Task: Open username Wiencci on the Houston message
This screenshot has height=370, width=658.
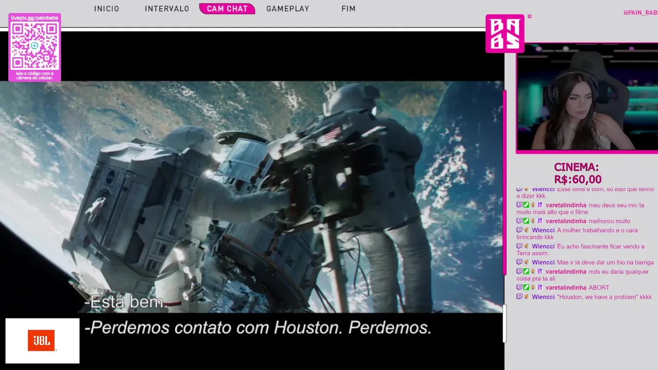Action: click(x=543, y=297)
